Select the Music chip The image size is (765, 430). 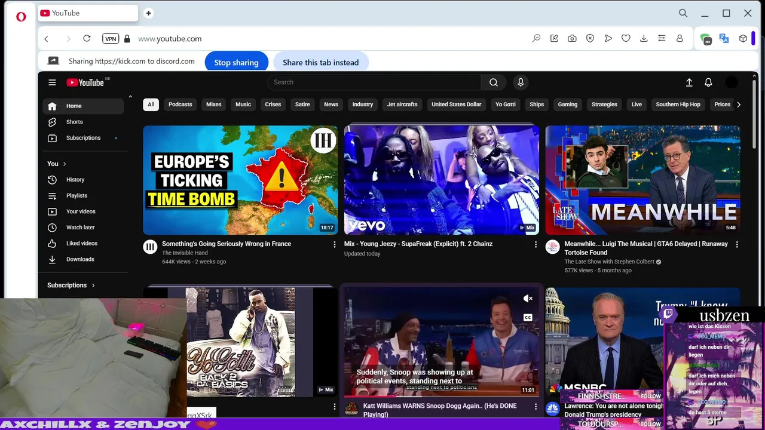tap(243, 105)
